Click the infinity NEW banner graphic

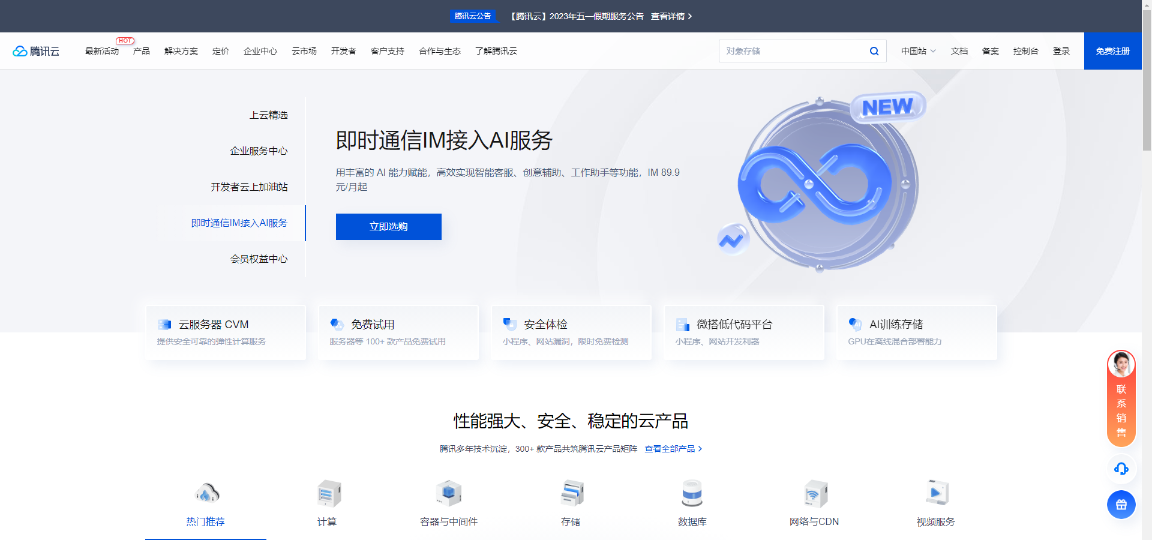pyautogui.click(x=822, y=183)
